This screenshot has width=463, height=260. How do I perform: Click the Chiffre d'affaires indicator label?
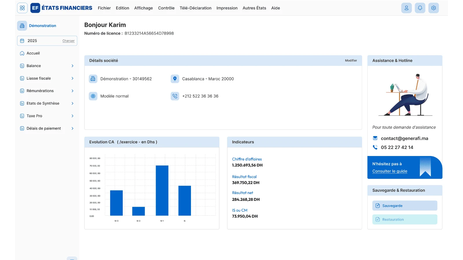tap(247, 159)
